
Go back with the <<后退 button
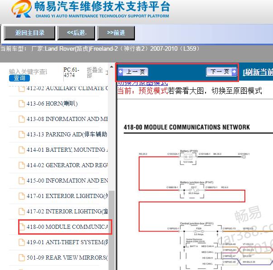76,33
